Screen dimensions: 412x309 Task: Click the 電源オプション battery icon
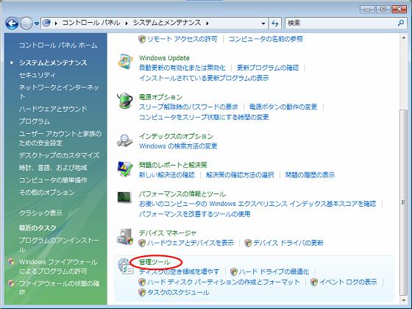pos(125,101)
